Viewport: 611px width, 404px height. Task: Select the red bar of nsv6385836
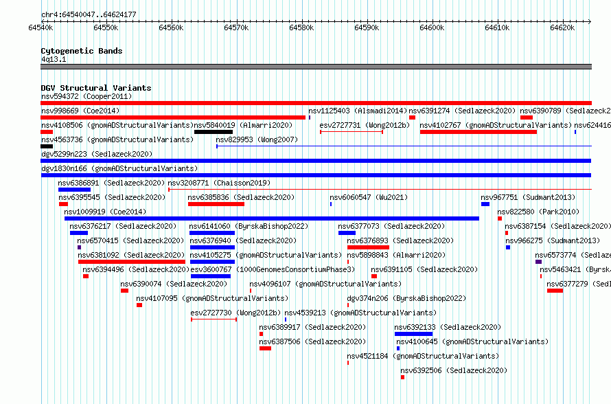(x=216, y=204)
